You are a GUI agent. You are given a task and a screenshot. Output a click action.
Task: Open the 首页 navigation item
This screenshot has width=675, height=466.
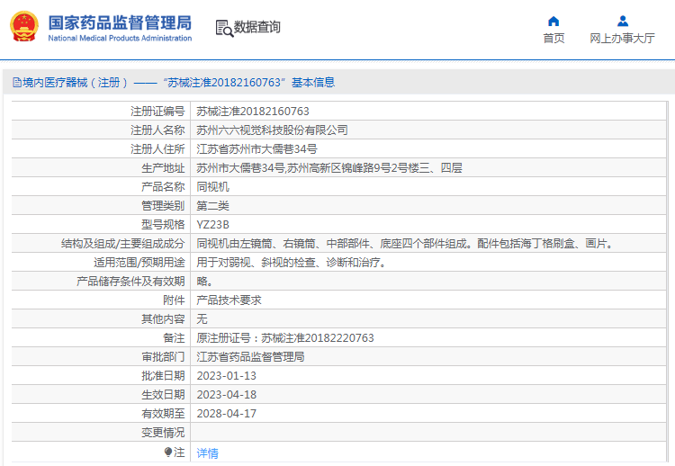[553, 38]
